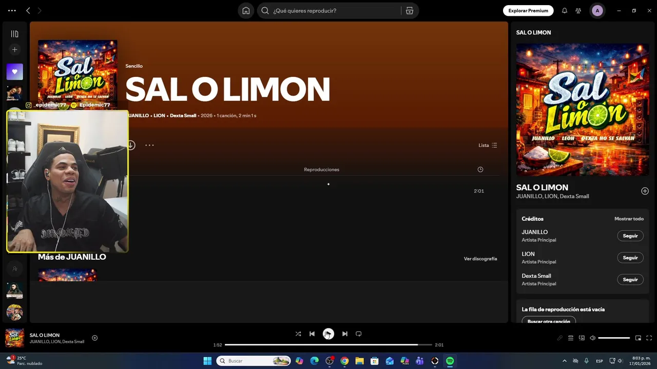Click the Explorar Premium button
This screenshot has width=657, height=369.
[528, 11]
